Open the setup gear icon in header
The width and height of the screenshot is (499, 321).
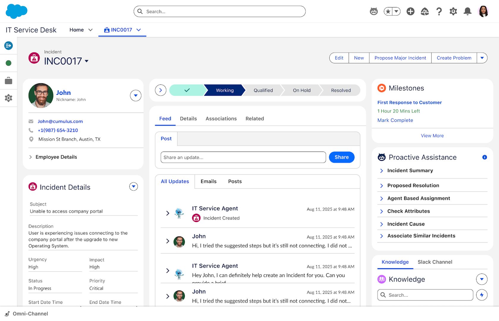[453, 12]
